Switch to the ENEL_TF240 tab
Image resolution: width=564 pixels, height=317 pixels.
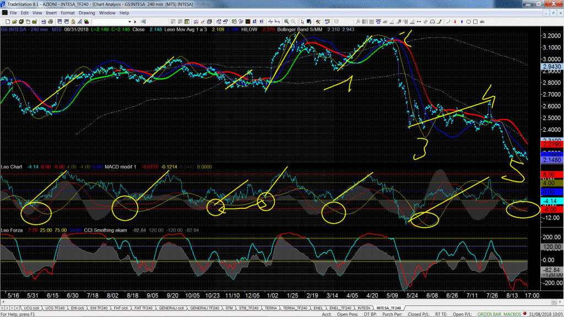click(x=340, y=308)
